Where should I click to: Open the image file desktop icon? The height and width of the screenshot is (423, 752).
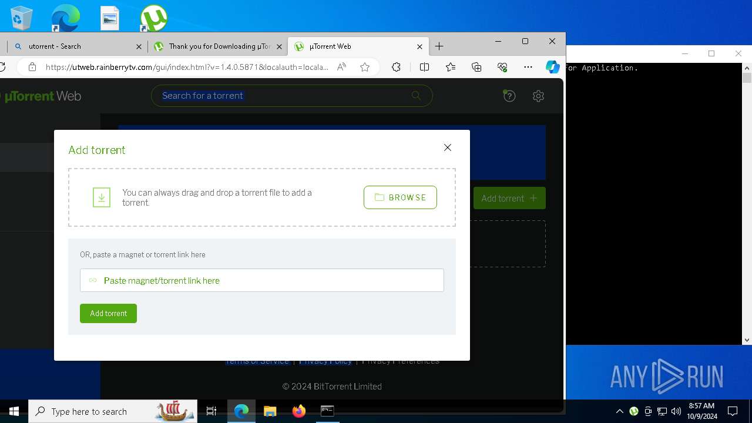[x=110, y=18]
